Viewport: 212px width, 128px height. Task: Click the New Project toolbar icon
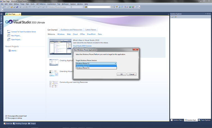pos(3,7)
